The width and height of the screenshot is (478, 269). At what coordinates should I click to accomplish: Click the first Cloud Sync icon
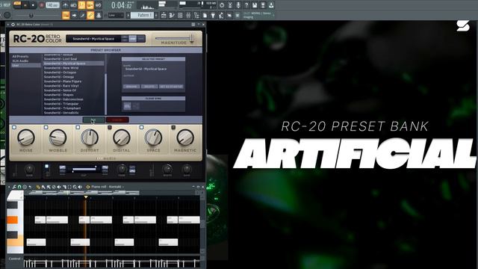[128, 106]
